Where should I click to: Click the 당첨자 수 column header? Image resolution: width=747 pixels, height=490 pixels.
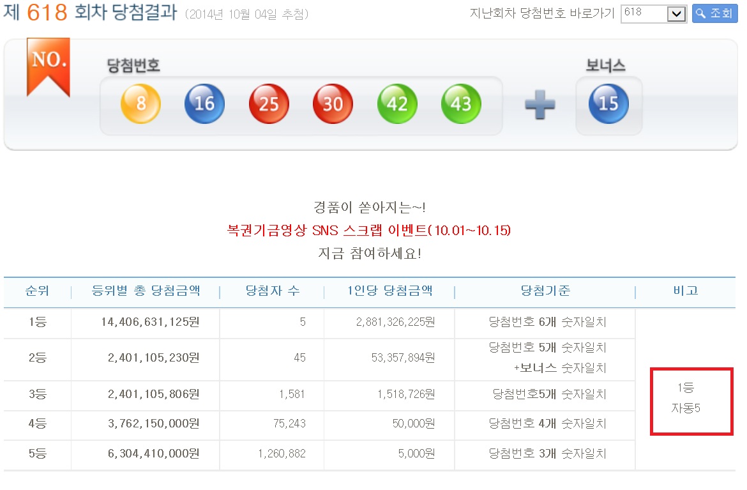pyautogui.click(x=272, y=291)
